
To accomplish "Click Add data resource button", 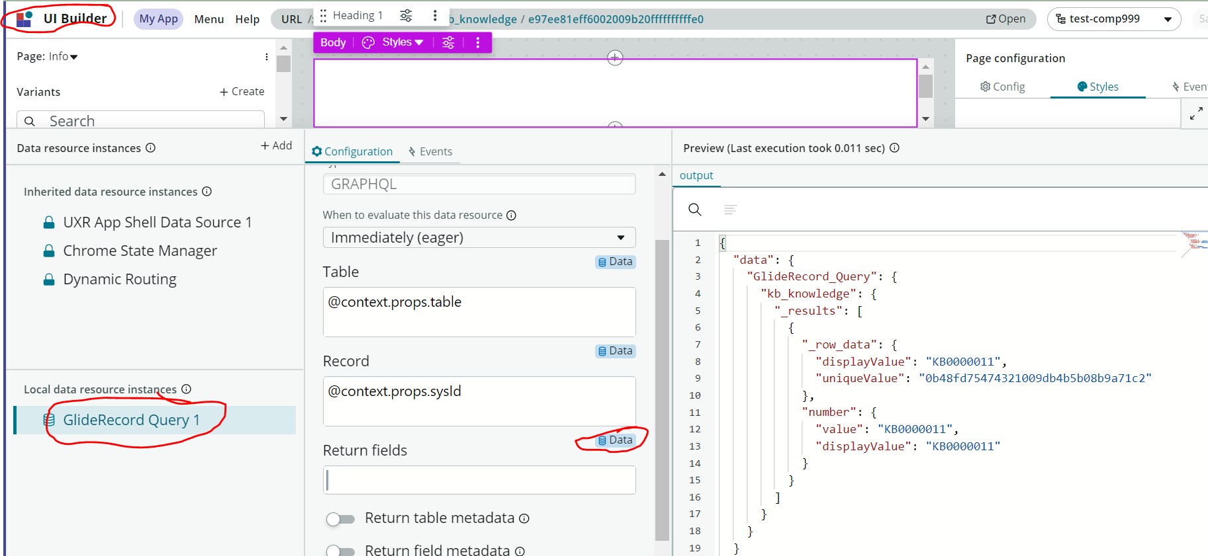I will click(x=276, y=145).
